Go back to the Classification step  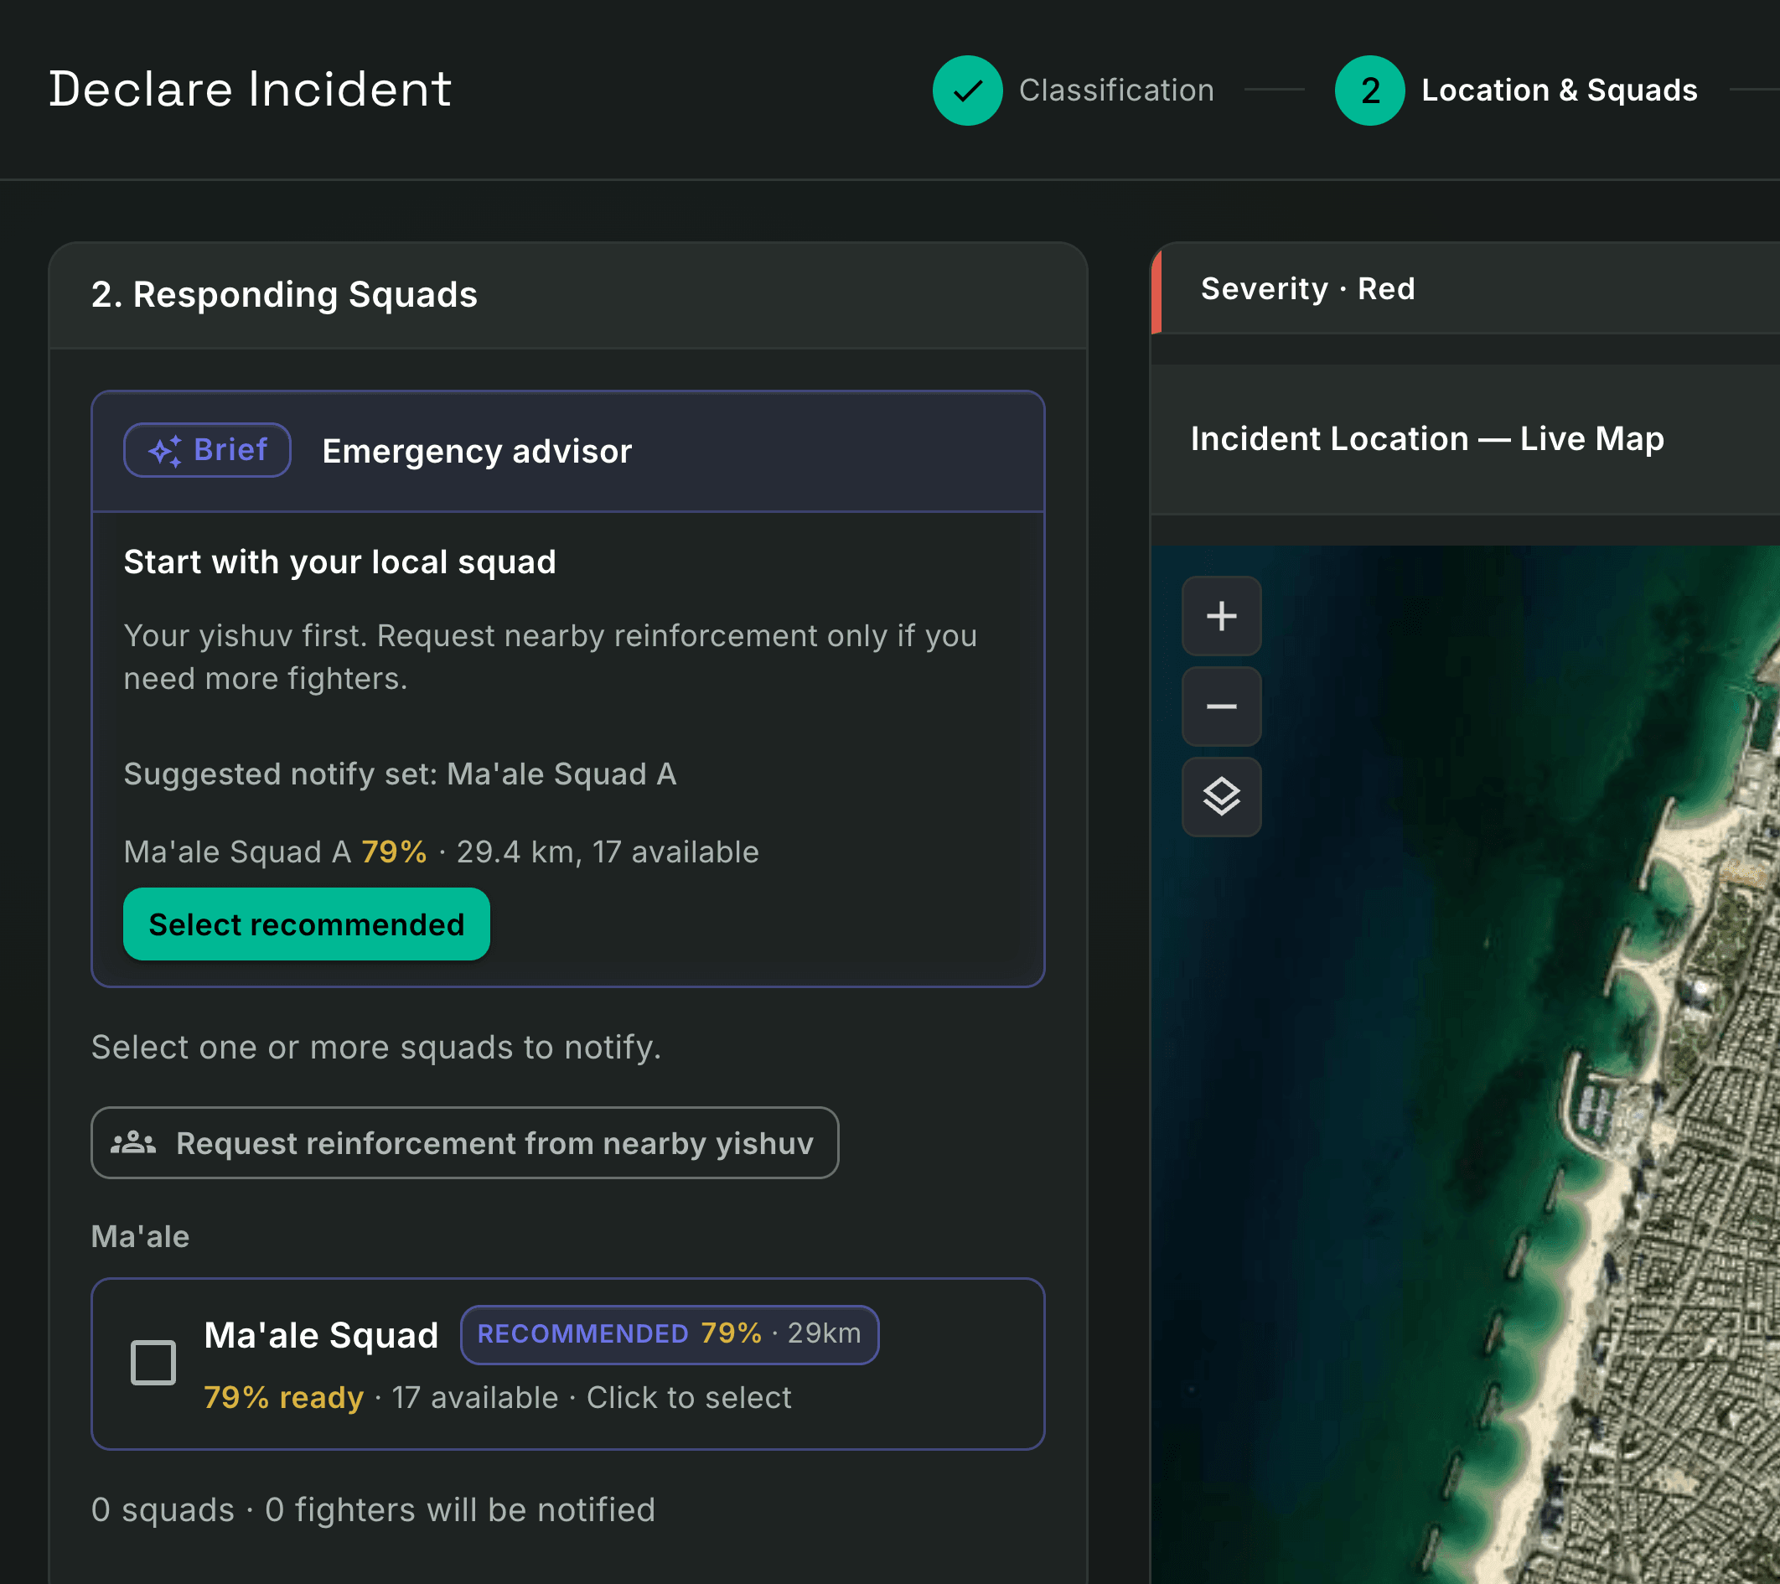[x=1116, y=91]
